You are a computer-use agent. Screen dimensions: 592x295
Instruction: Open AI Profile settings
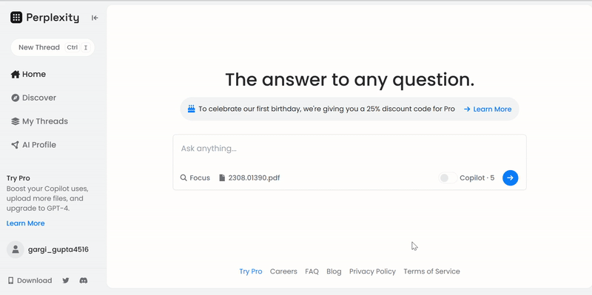pyautogui.click(x=33, y=145)
